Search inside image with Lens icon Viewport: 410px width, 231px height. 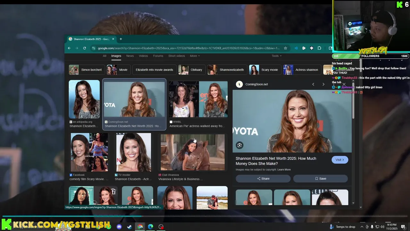[x=240, y=145]
